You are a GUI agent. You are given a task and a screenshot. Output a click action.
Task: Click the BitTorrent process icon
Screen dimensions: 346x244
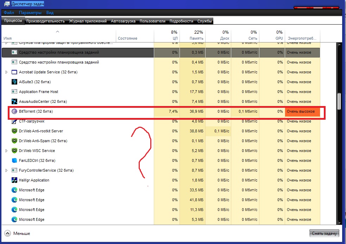click(x=14, y=111)
